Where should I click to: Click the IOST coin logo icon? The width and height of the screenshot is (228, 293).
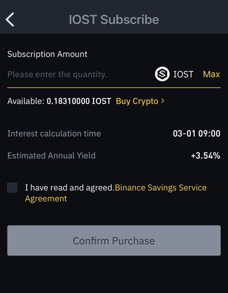coord(162,74)
